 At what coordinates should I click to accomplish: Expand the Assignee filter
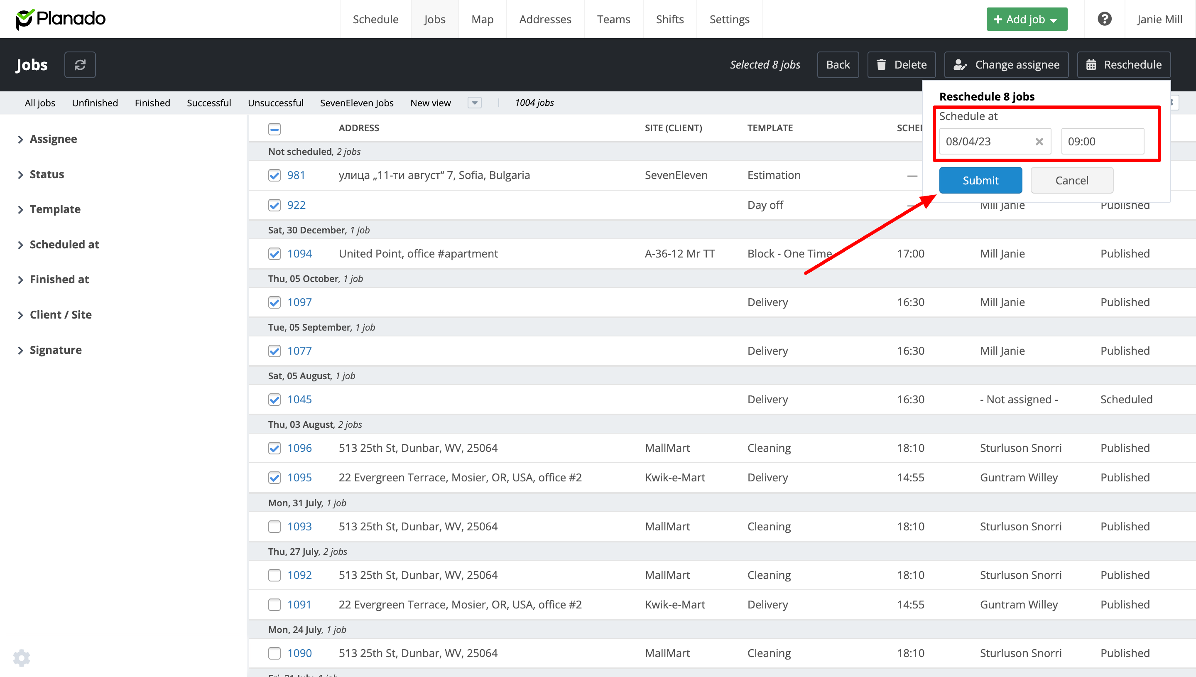[x=53, y=139]
